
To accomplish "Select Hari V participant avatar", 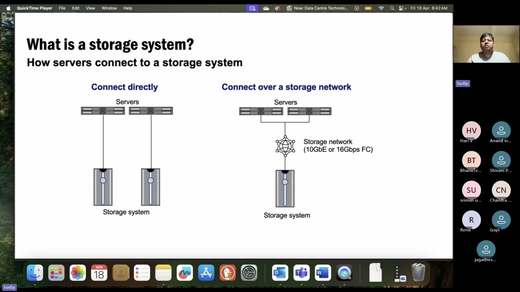I will pos(471,131).
